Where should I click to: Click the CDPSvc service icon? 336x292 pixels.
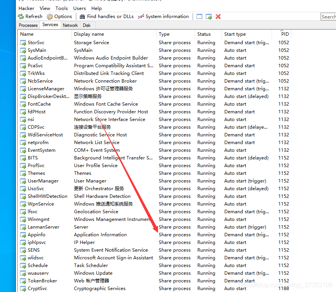pyautogui.click(x=23, y=127)
